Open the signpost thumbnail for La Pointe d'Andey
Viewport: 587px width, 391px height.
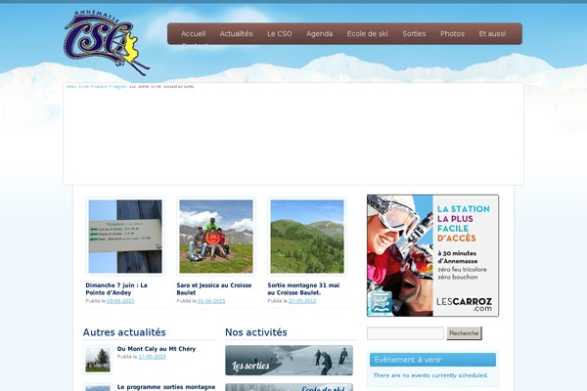pos(125,237)
